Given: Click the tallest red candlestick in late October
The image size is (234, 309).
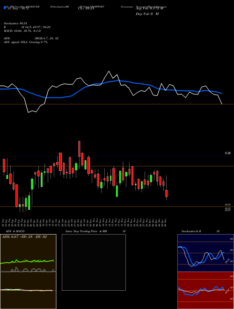Looking at the screenshot, I should (79, 149).
